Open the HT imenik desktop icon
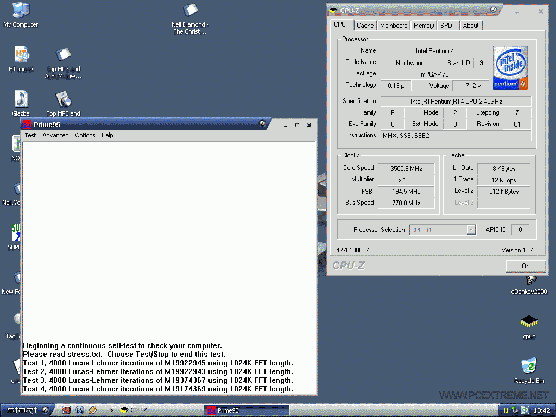Image resolution: width=556 pixels, height=417 pixels. [x=21, y=55]
